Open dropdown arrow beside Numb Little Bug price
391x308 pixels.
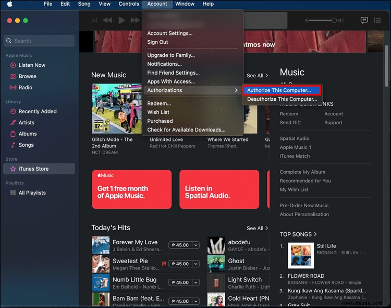[x=196, y=282]
